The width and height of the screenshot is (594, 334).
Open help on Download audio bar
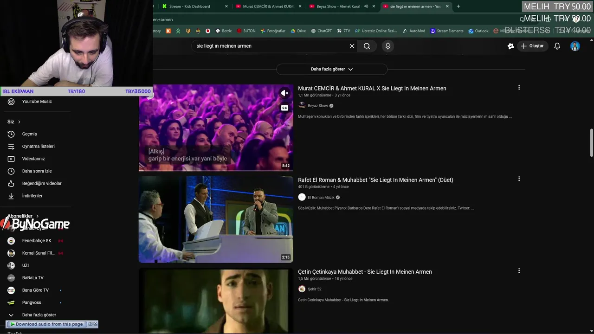(x=90, y=324)
